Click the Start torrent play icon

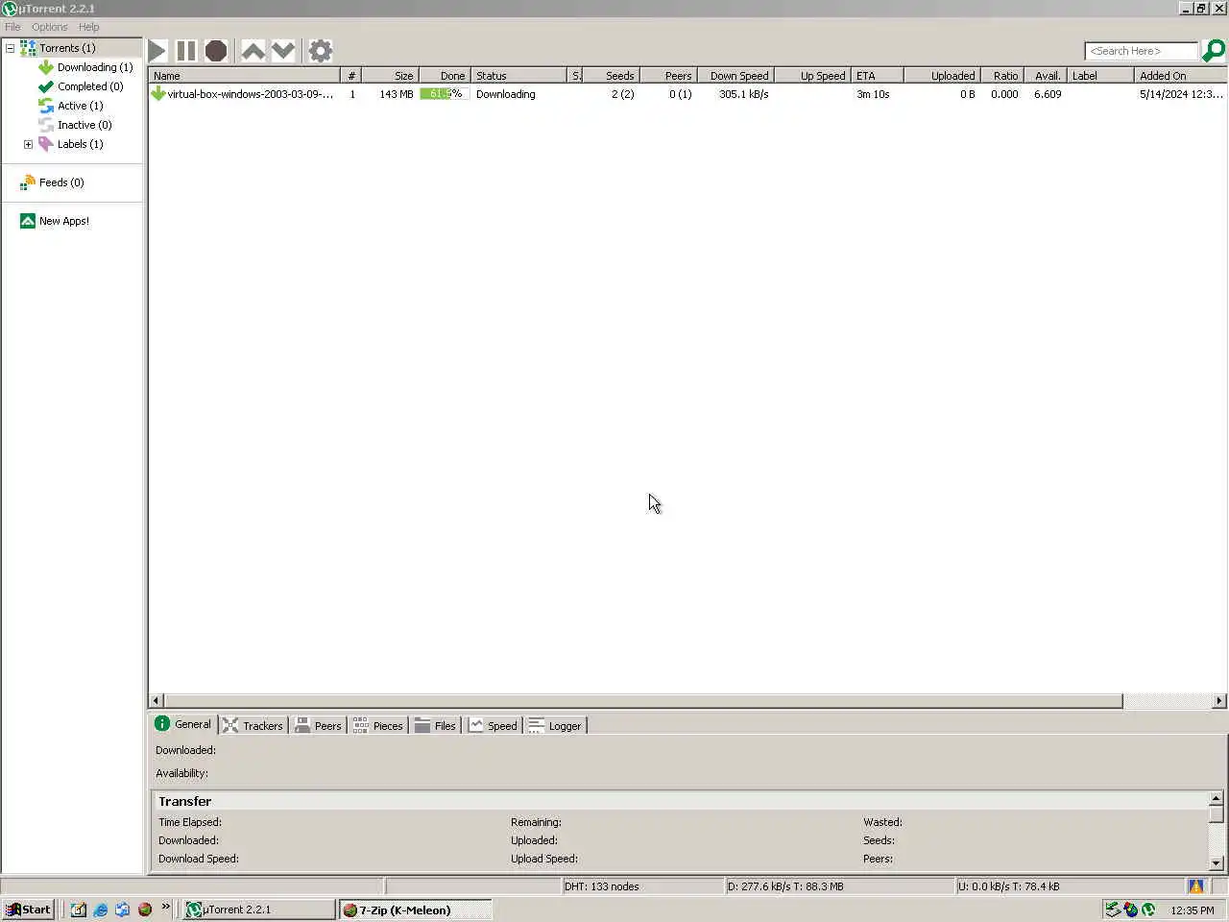click(157, 51)
